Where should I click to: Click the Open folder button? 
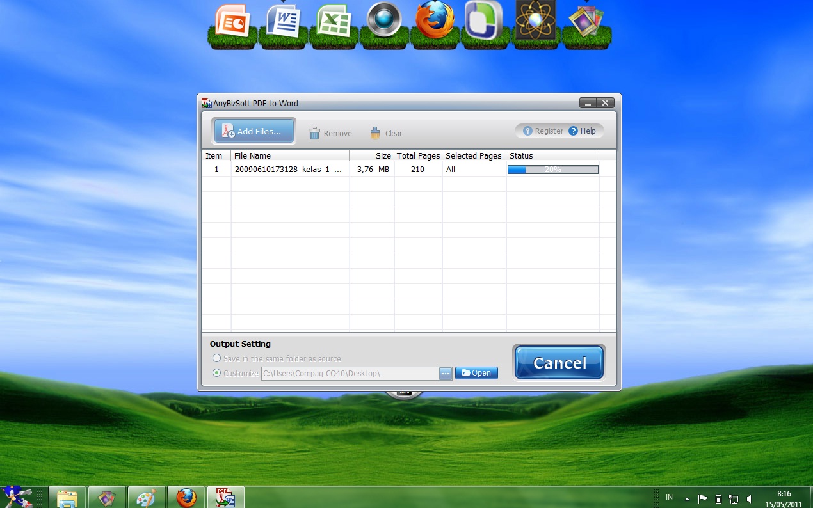(476, 373)
